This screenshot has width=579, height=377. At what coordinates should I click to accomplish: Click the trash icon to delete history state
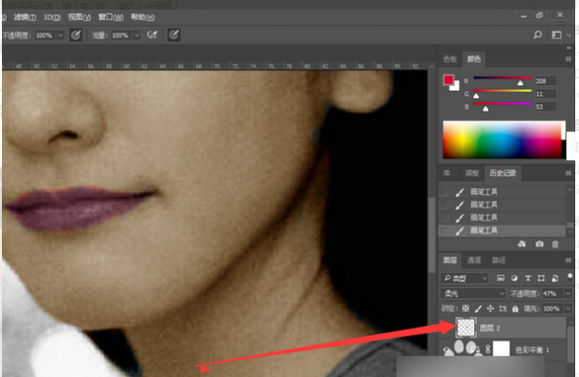click(x=555, y=244)
